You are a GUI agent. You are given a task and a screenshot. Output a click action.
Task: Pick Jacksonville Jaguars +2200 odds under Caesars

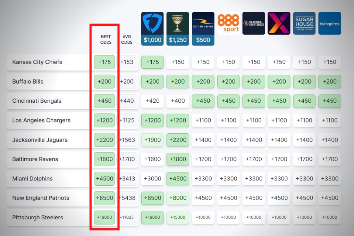click(178, 140)
